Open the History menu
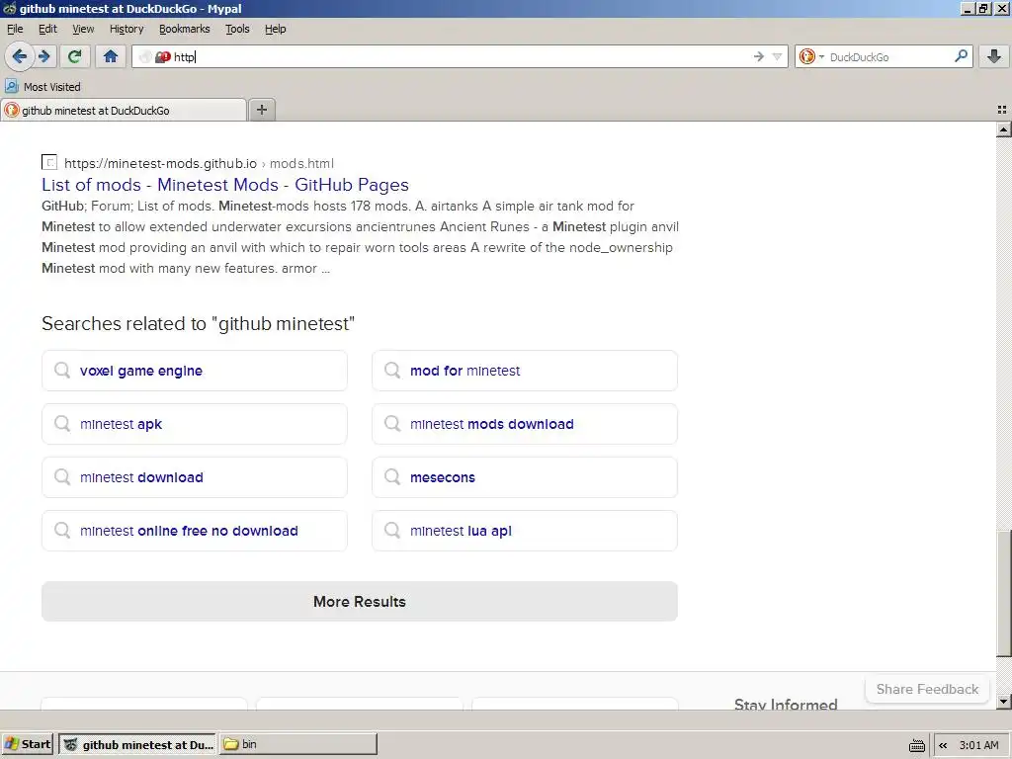The height and width of the screenshot is (759, 1012). 126,29
